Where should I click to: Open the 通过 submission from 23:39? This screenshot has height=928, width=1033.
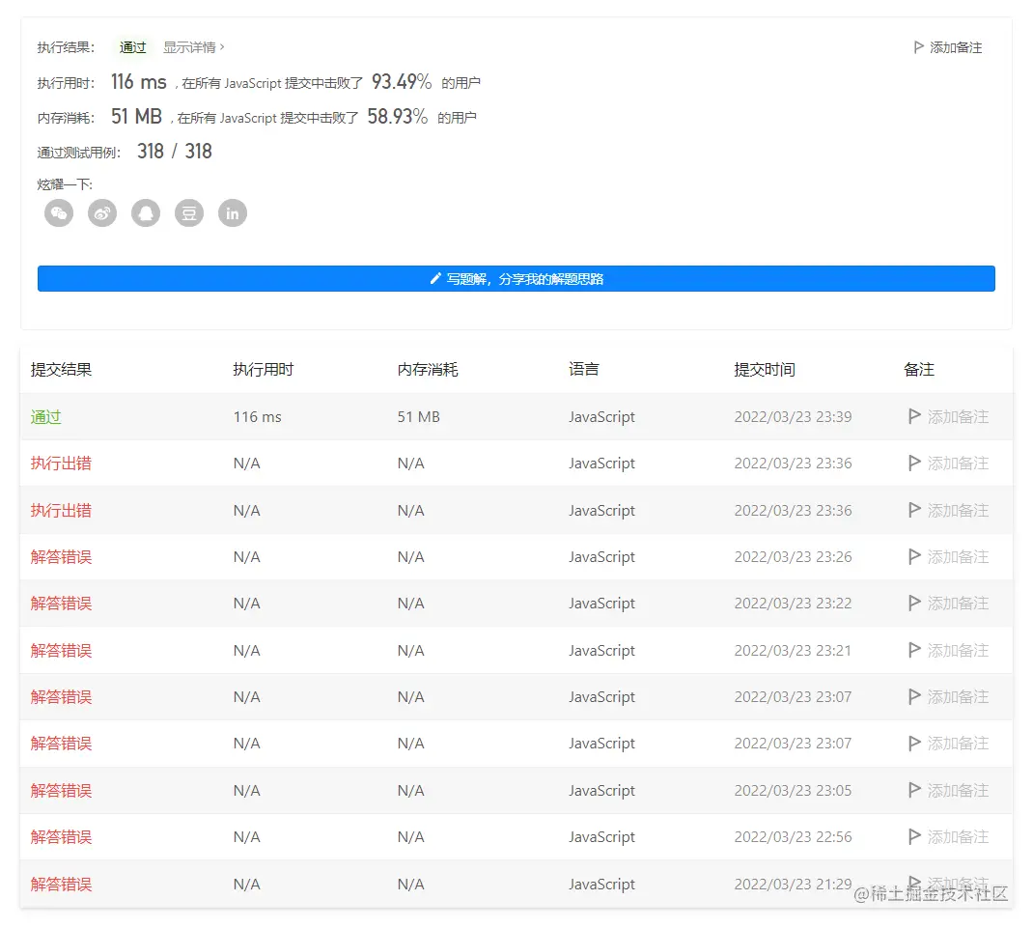[x=45, y=416]
